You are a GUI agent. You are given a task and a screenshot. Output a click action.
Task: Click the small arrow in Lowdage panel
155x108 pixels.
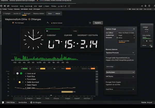pos(143,41)
